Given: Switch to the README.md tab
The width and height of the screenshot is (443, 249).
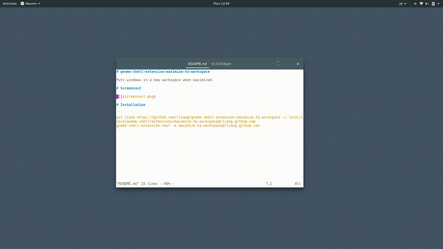Looking at the screenshot, I should click(x=197, y=64).
